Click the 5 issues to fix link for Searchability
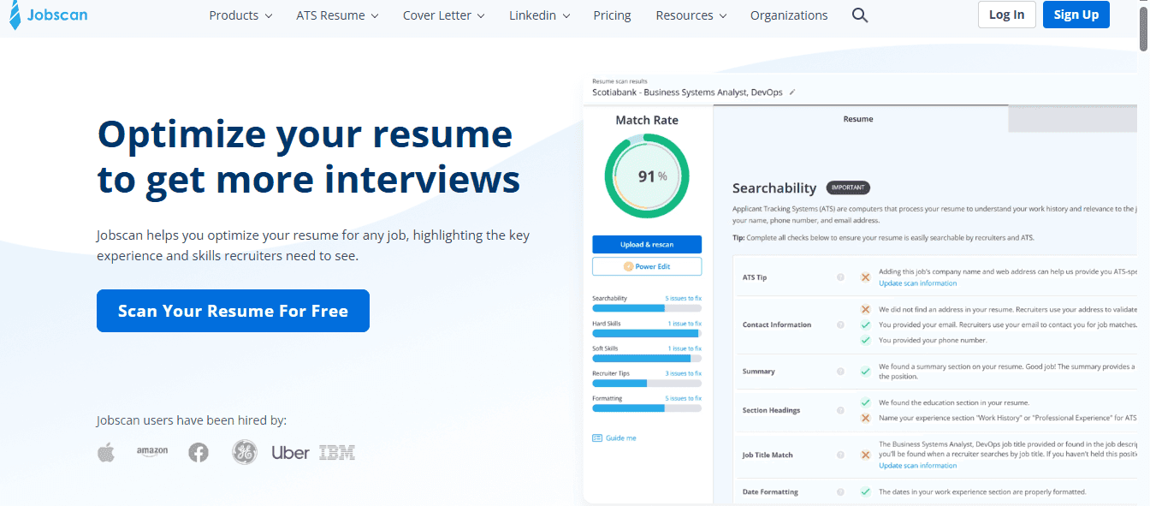The width and height of the screenshot is (1150, 506). point(684,298)
